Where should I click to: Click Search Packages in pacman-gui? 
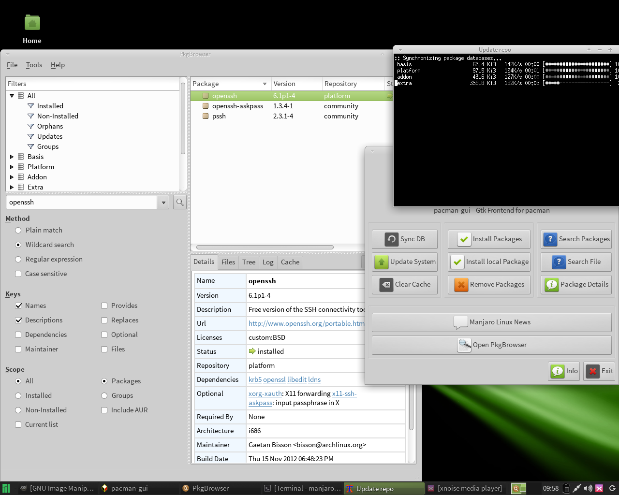576,239
